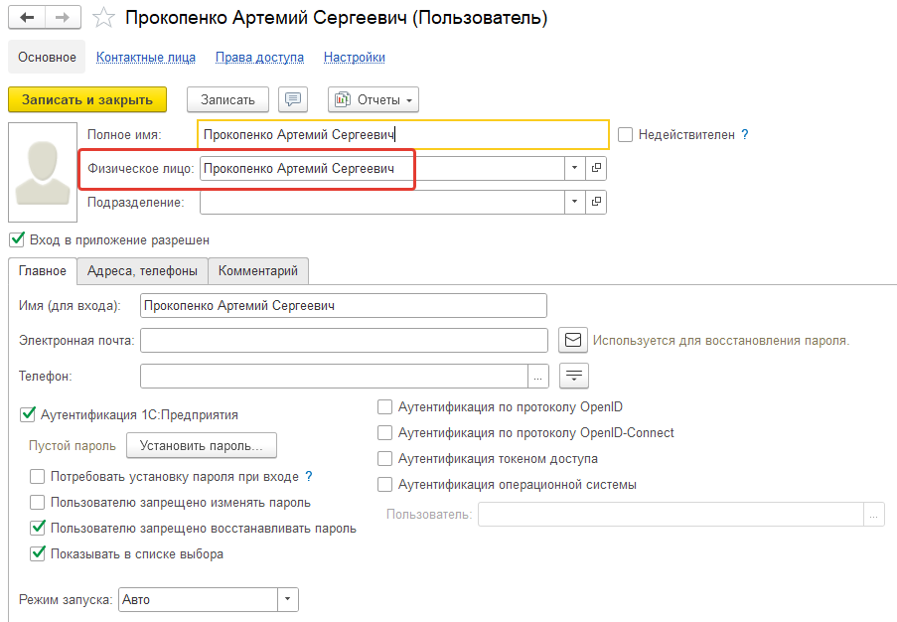The height and width of the screenshot is (622, 897).
Task: Open the Контактные лица link
Action: 146,58
